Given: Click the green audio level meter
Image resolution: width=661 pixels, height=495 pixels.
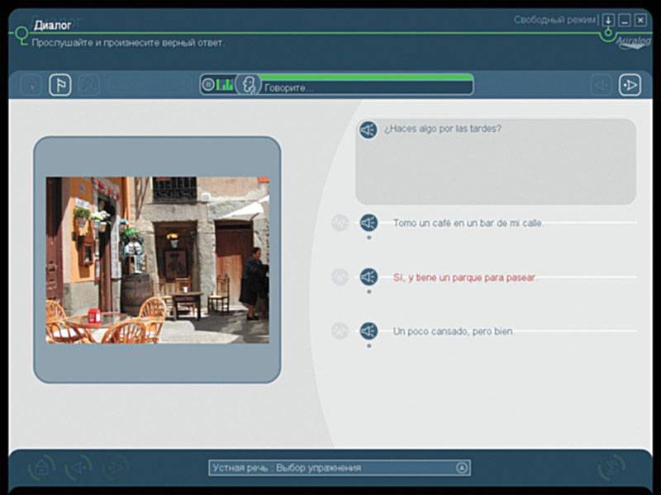Looking at the screenshot, I should [x=224, y=85].
